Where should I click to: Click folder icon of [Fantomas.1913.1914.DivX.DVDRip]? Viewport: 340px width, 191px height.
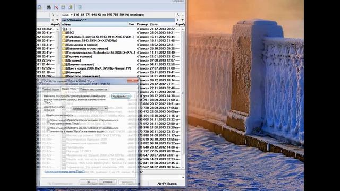coord(64,41)
